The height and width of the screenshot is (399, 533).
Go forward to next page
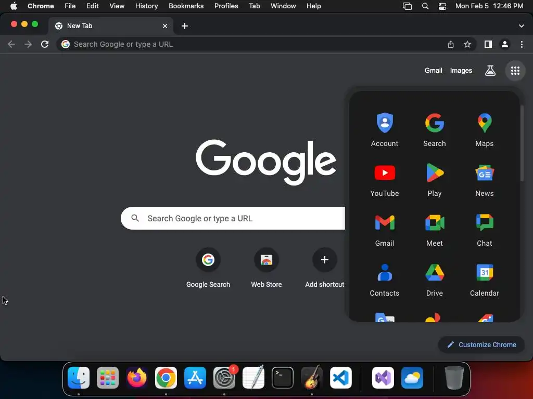(28, 44)
